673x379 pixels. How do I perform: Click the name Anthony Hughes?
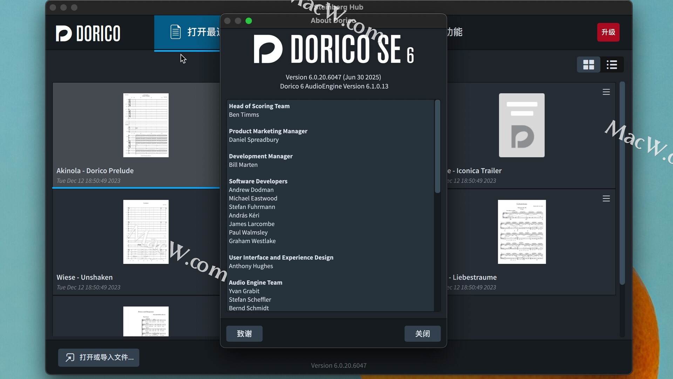pos(251,266)
